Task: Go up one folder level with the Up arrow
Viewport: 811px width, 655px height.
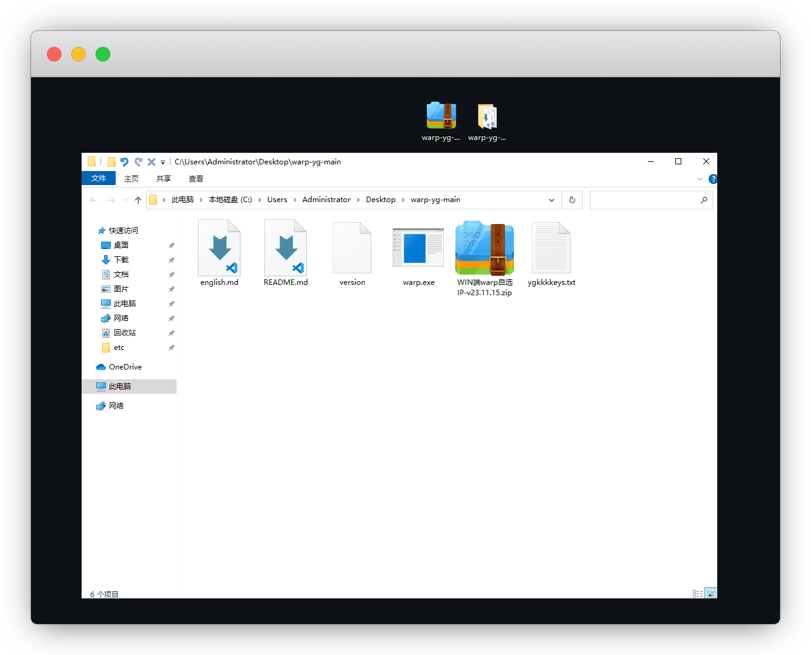Action: pos(138,200)
